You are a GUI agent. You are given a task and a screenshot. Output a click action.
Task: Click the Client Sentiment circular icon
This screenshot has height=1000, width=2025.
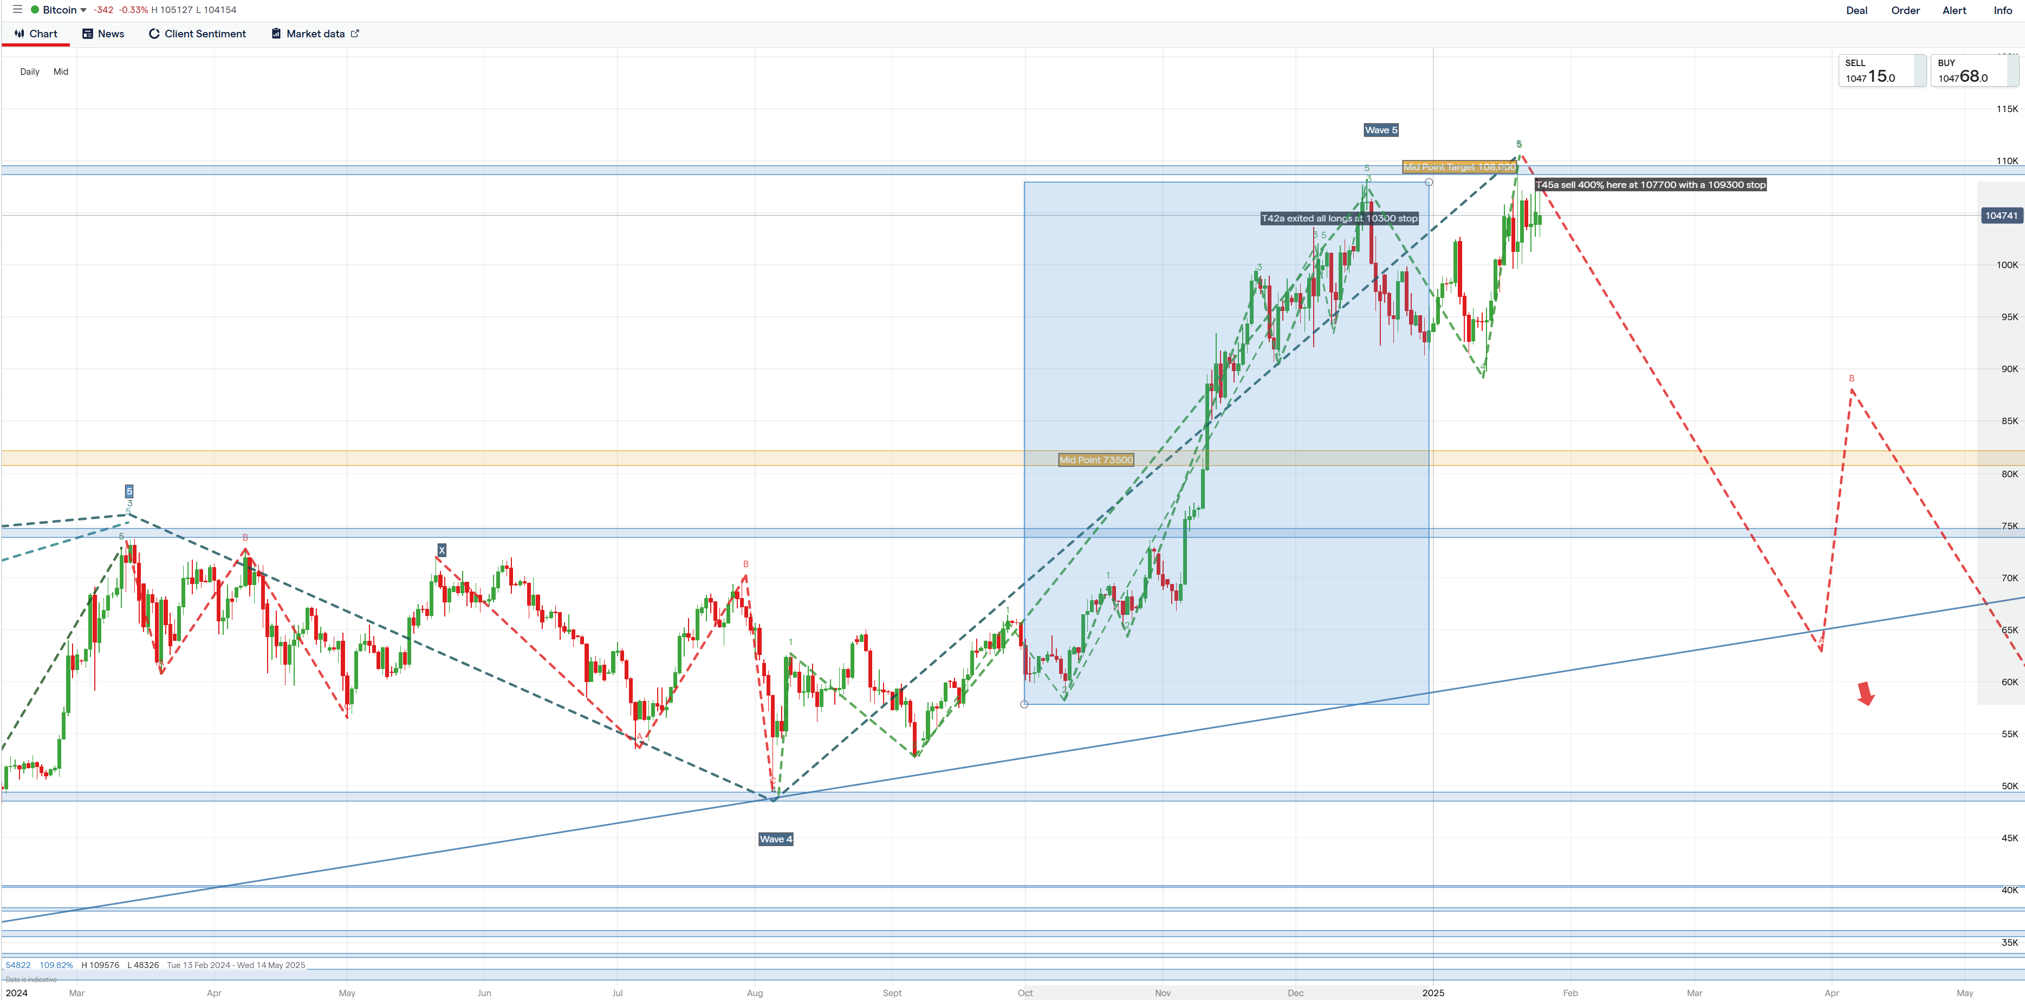coord(154,34)
